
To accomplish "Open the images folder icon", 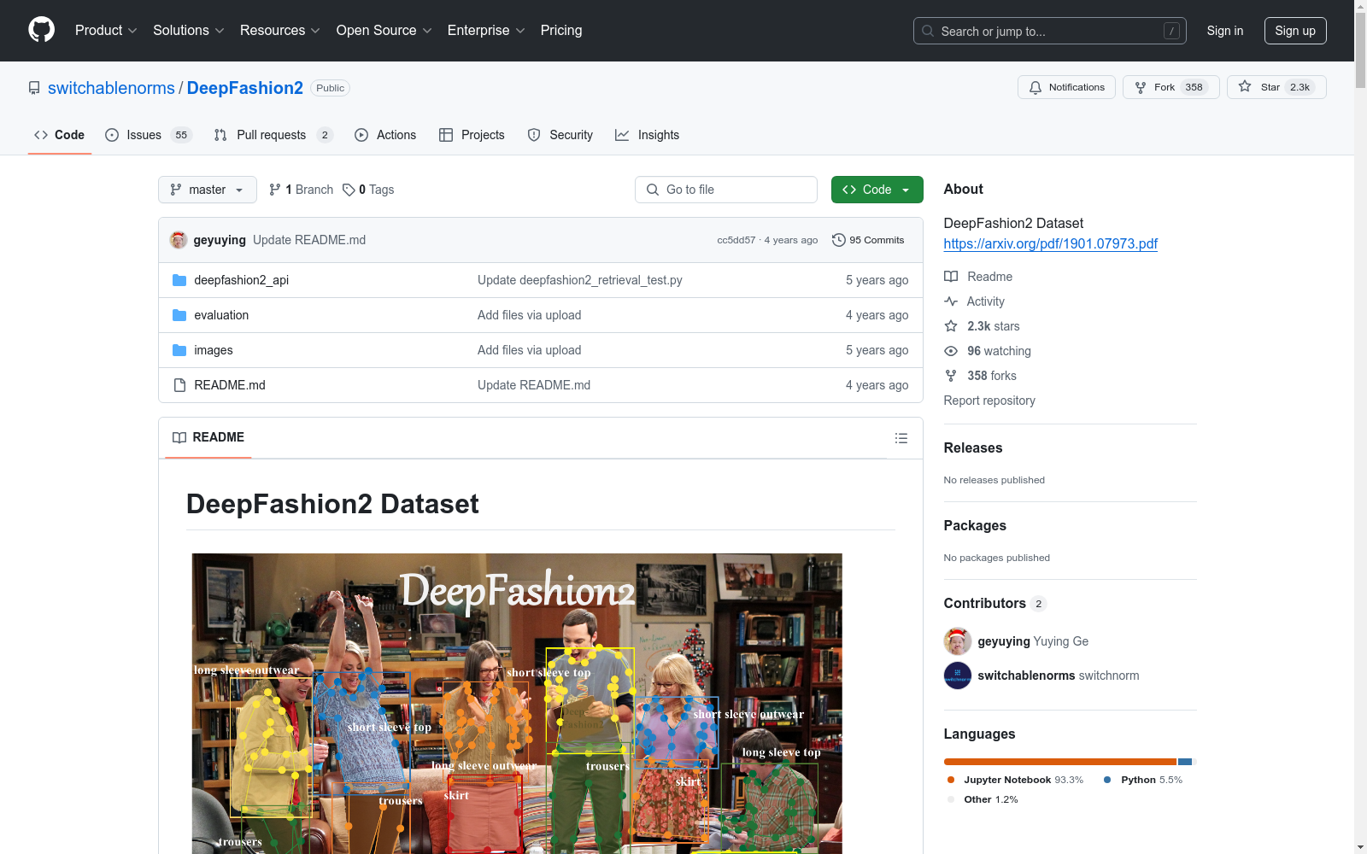I will (179, 350).
